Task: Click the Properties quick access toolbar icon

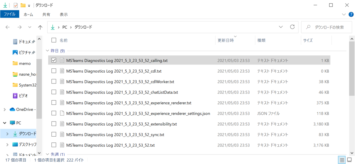Action: point(16,5)
